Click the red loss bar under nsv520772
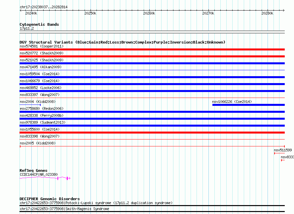294x214 pixels. pos(152,56)
